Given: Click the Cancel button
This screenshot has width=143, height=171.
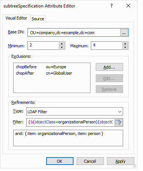Looking at the screenshot, I should tap(90, 161).
